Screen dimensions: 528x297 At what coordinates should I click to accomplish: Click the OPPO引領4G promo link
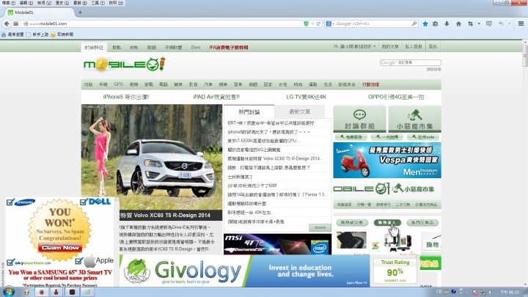click(396, 97)
